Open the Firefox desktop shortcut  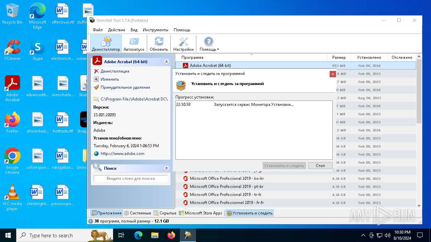coord(12,123)
